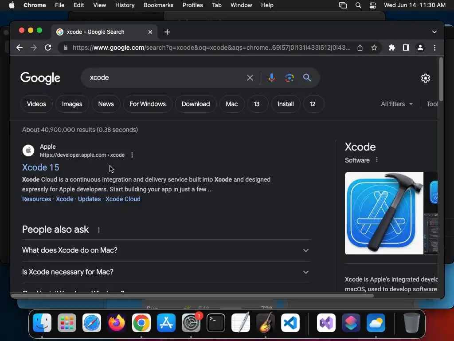Filter results by Images
454x341 pixels.
[x=72, y=104]
